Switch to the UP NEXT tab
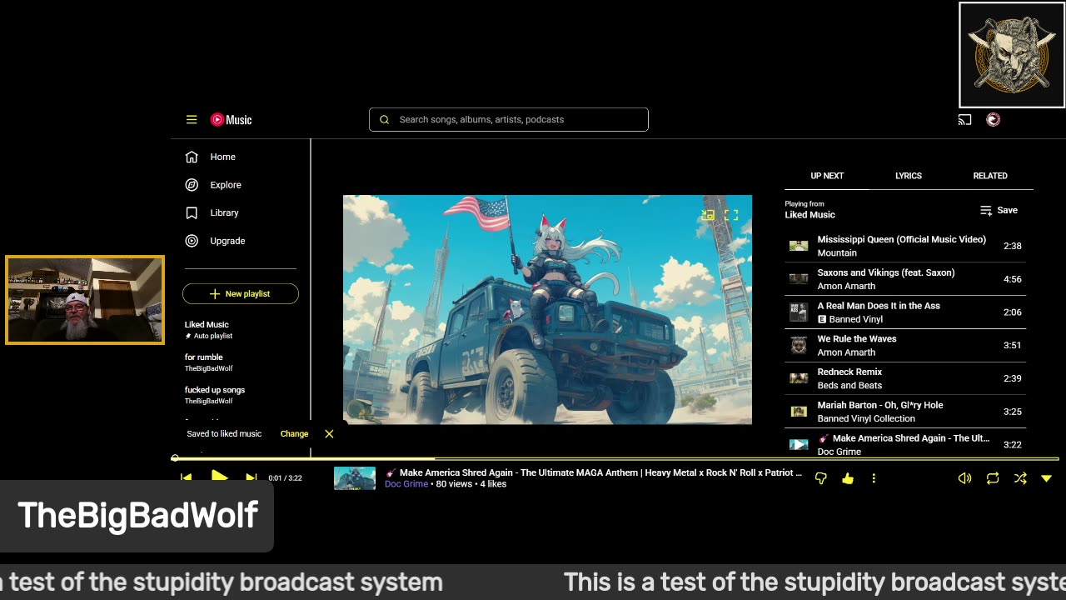 [827, 176]
